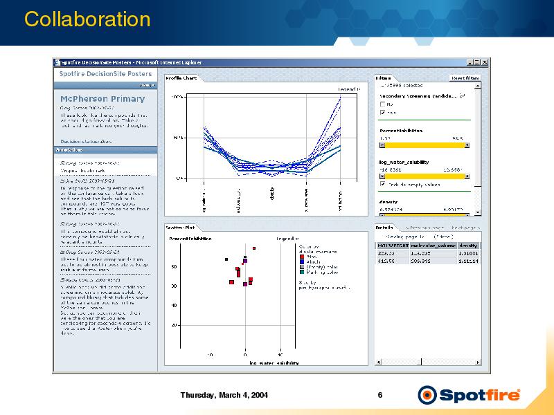Select the Profile Chart tab
The image size is (554, 415).
[x=181, y=78]
